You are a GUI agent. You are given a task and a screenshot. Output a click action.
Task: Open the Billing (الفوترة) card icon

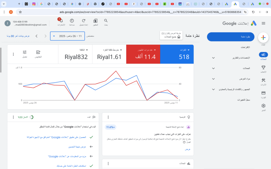pyautogui.click(x=263, y=93)
